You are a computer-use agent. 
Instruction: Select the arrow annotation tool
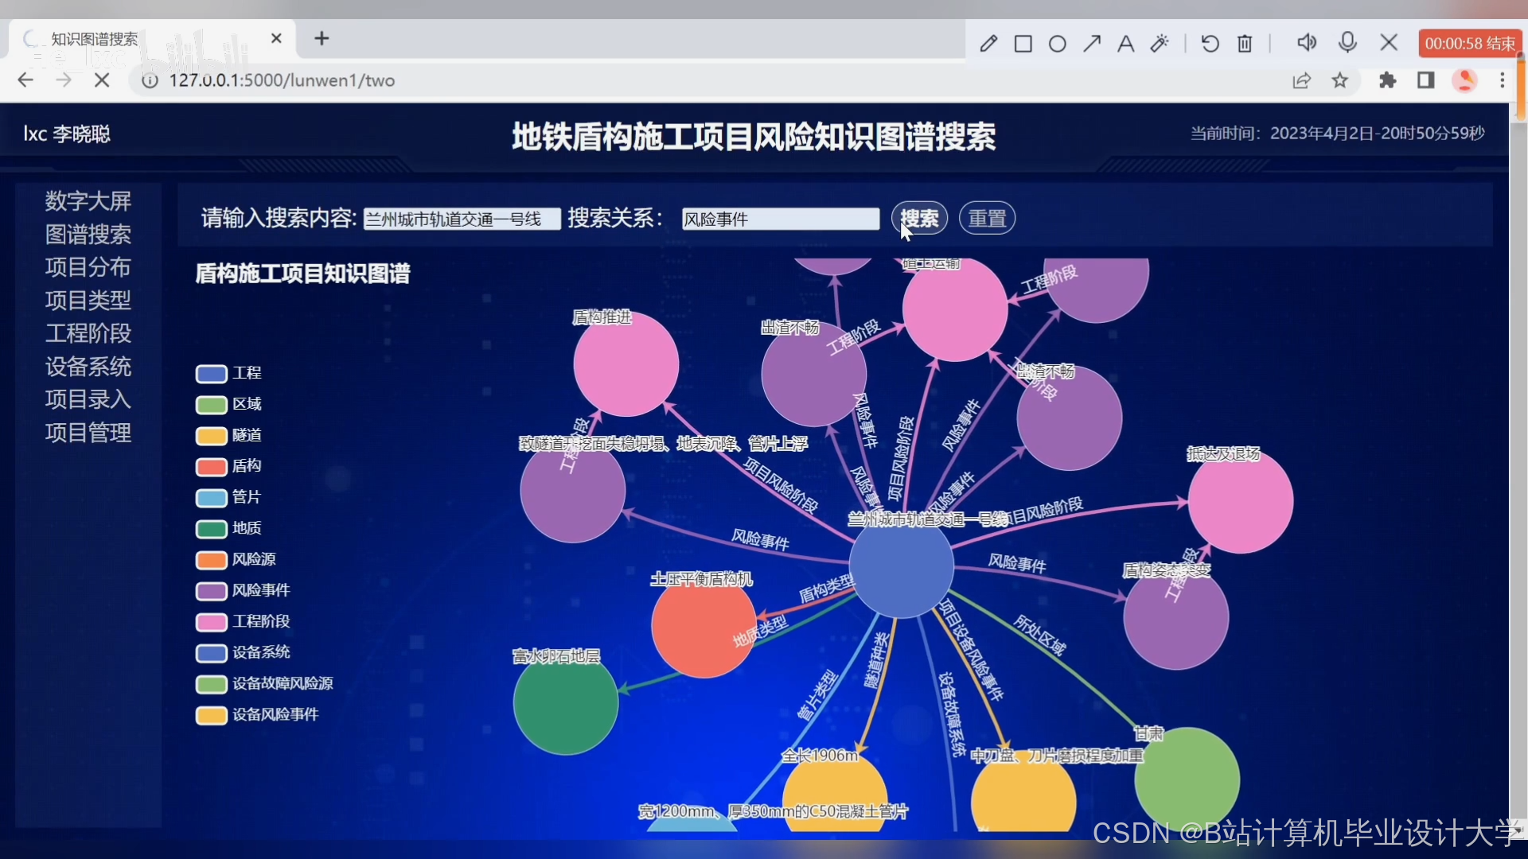(1092, 44)
